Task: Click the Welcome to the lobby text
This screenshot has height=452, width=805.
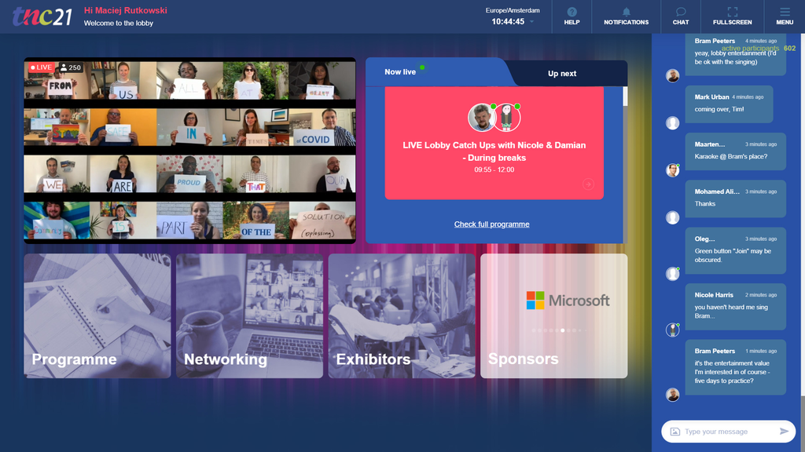Action: coord(119,23)
